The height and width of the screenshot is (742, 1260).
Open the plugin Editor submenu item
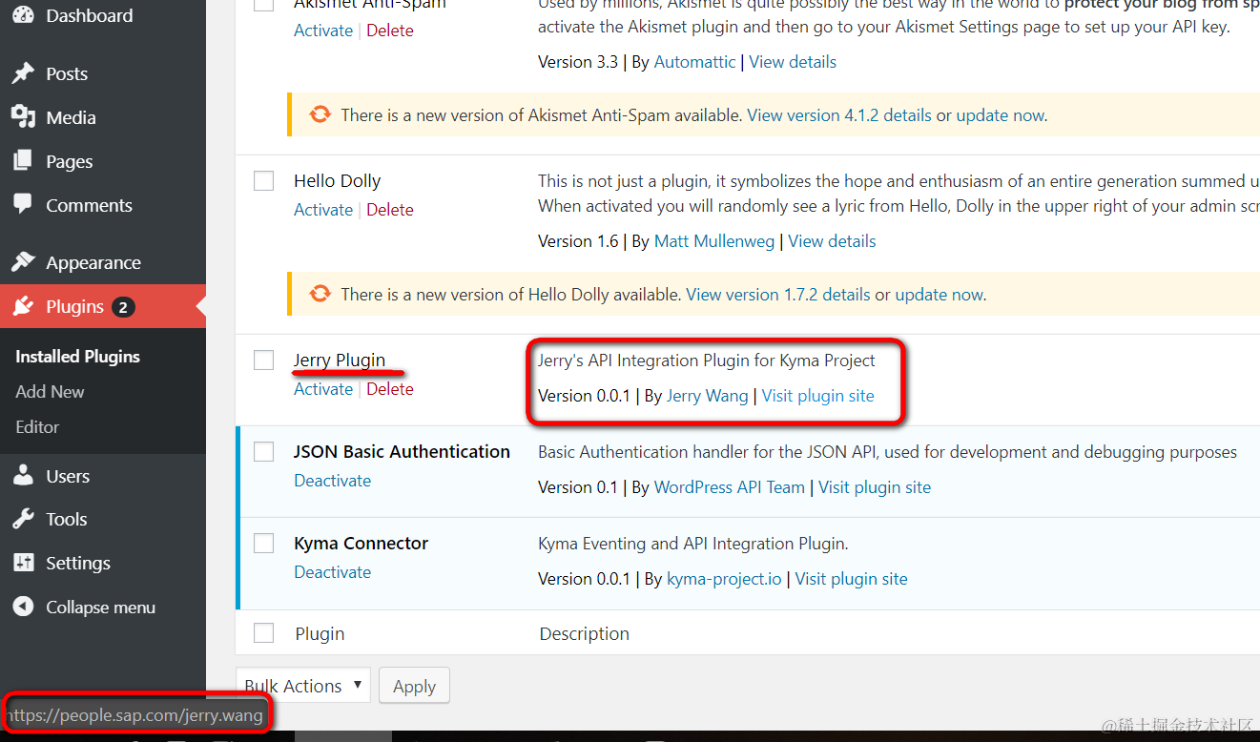point(37,427)
